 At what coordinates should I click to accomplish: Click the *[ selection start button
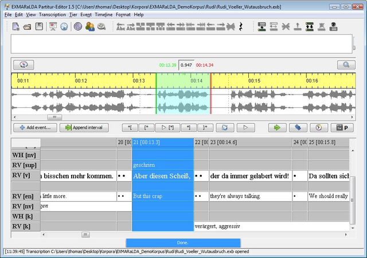click(130, 128)
